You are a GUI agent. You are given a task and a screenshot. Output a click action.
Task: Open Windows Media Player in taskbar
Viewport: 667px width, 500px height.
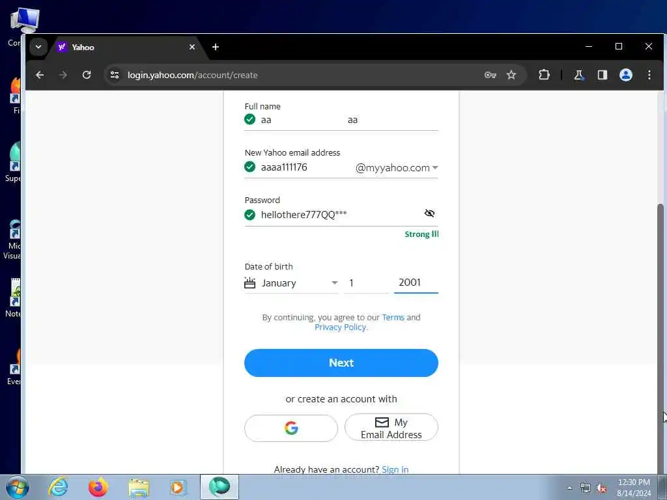(177, 487)
